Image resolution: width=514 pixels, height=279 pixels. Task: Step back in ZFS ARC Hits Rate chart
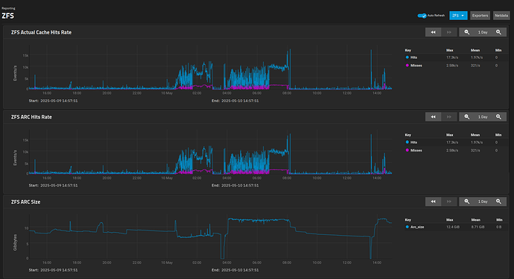(433, 117)
